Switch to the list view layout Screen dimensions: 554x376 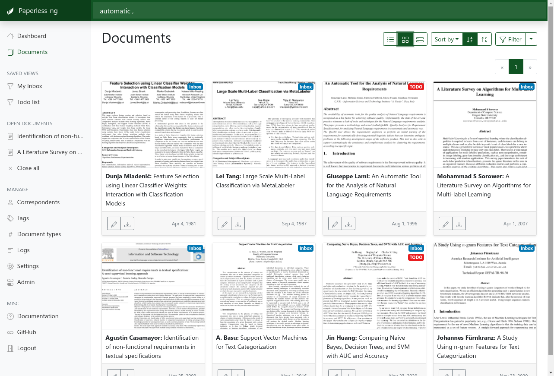pos(390,39)
